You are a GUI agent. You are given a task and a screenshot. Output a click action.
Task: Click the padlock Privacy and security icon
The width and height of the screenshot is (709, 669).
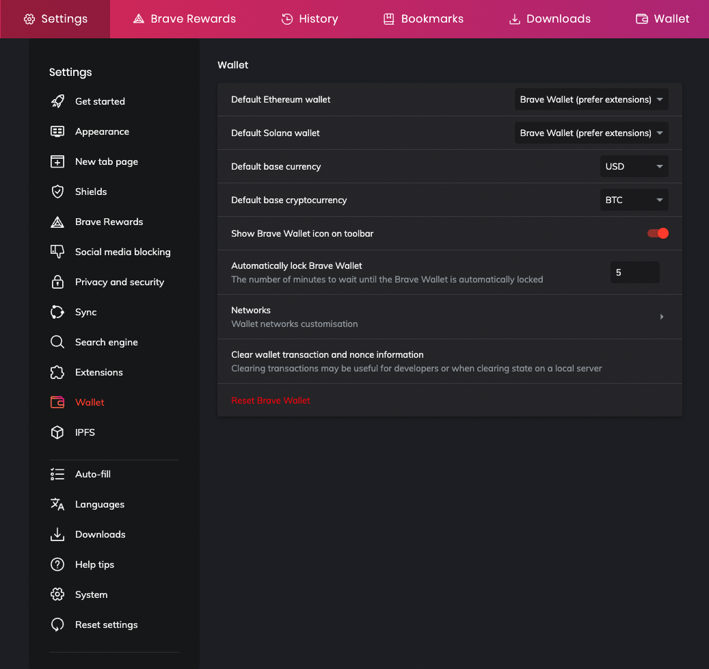[x=57, y=282]
